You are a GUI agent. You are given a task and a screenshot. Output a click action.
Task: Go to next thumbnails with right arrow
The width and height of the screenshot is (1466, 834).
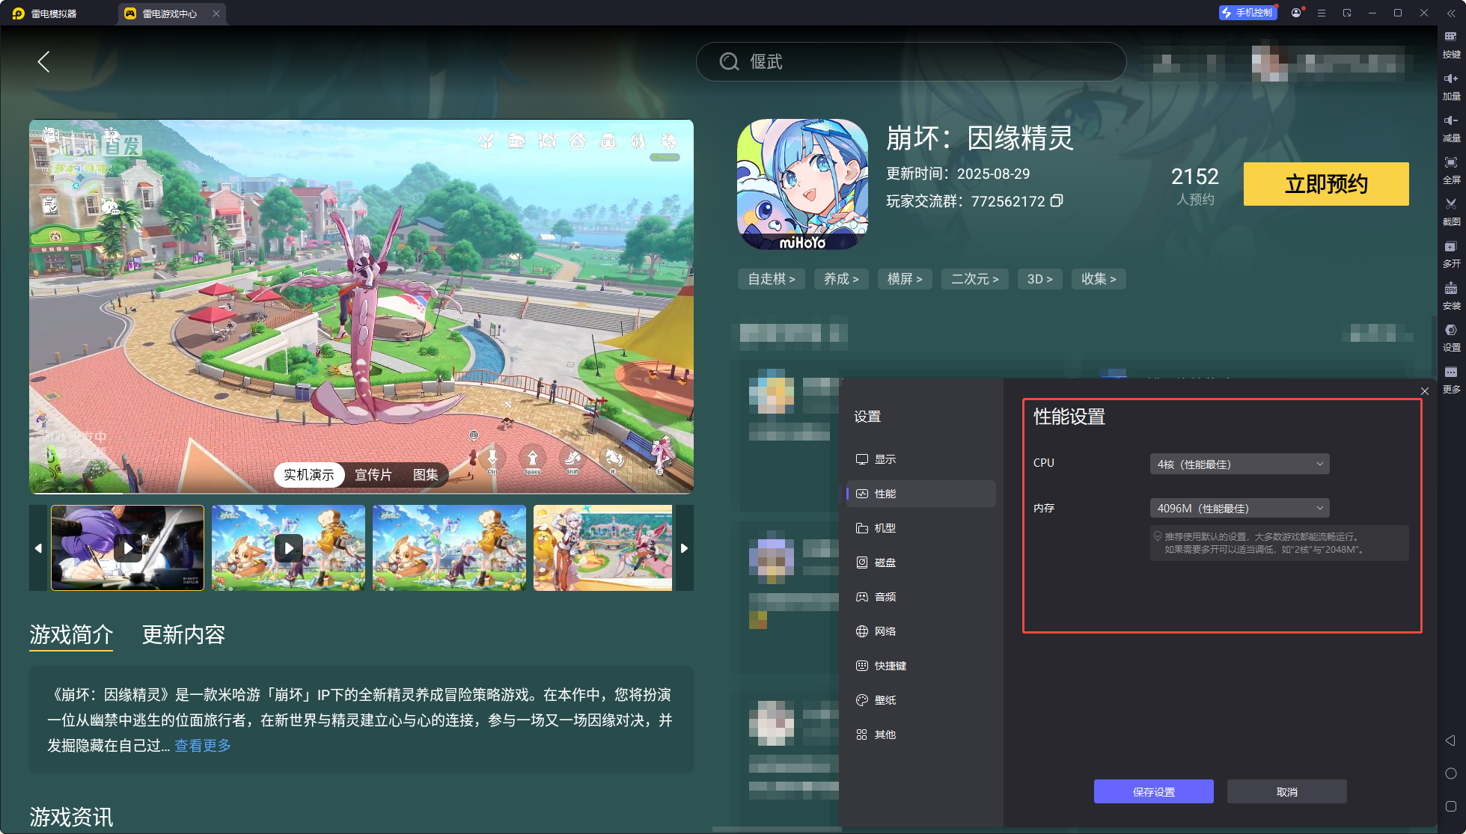[x=684, y=548]
